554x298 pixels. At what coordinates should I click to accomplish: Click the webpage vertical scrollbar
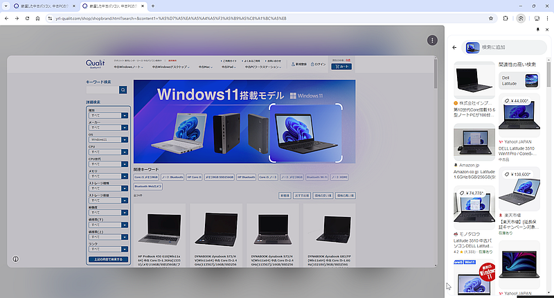coord(436,74)
